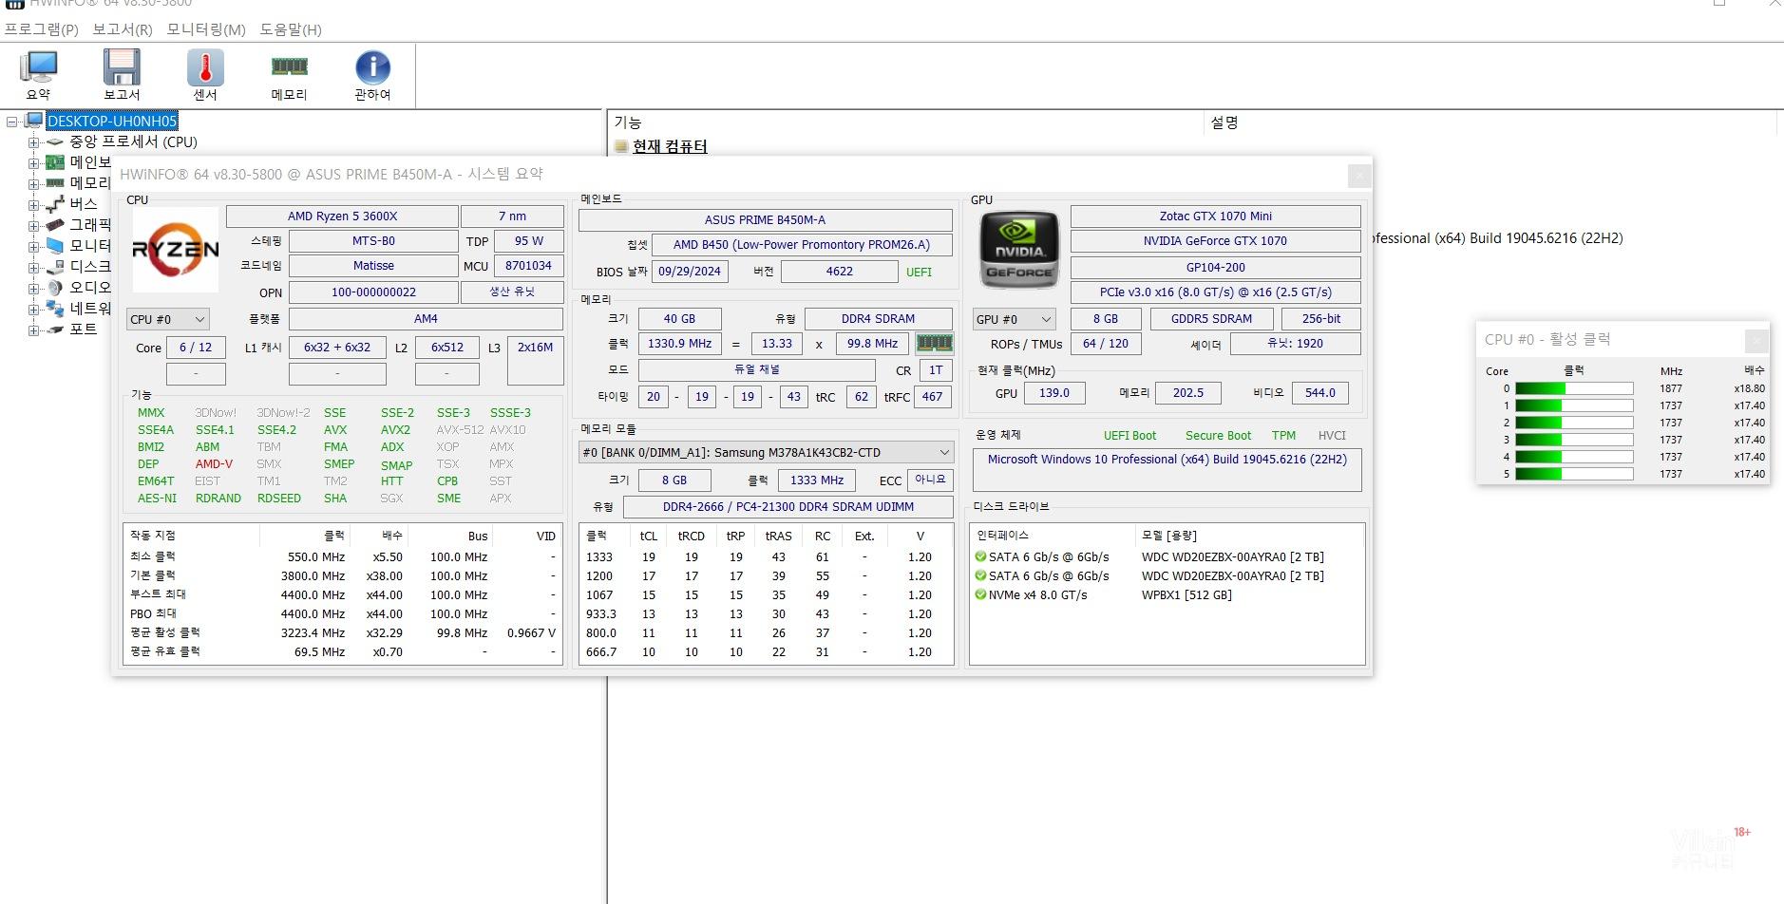The height and width of the screenshot is (904, 1784).
Task: Click the 보고서 report floppy icon
Action: tap(122, 74)
